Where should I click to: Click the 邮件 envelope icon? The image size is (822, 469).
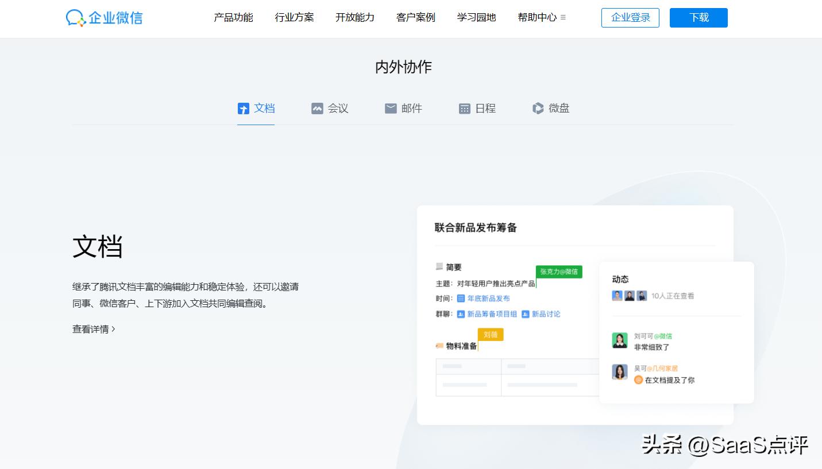391,108
